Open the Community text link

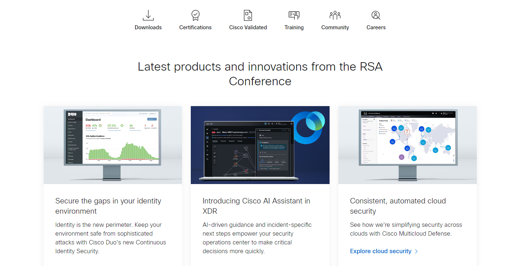tap(335, 27)
